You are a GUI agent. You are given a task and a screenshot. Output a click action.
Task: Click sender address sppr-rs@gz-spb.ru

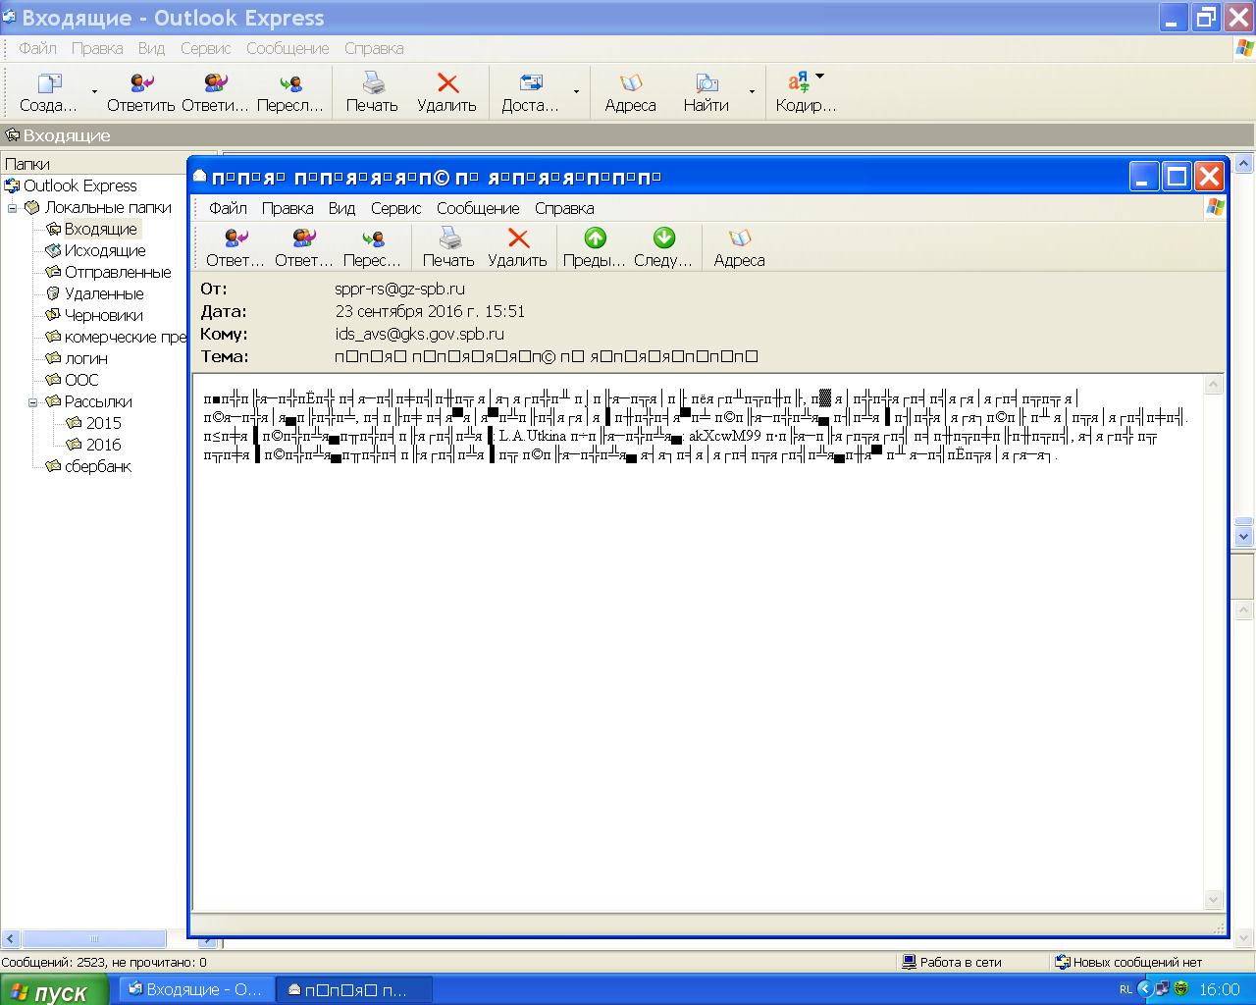coord(400,289)
